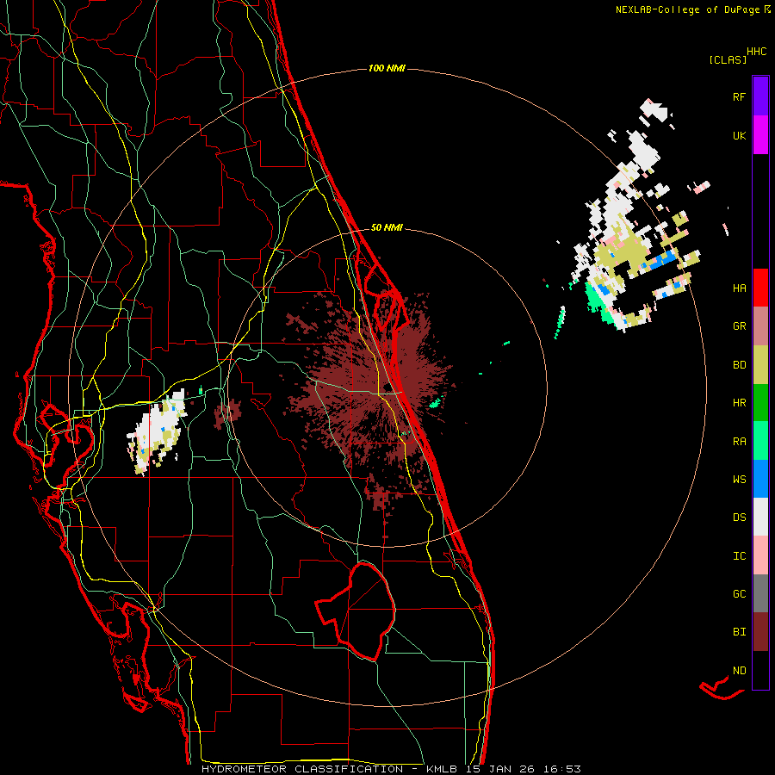Image resolution: width=775 pixels, height=775 pixels.
Task: Click the HR legend label
Action: click(x=739, y=403)
